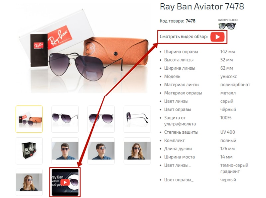Select the angled sunglasses thumbnail in top row

point(65,119)
